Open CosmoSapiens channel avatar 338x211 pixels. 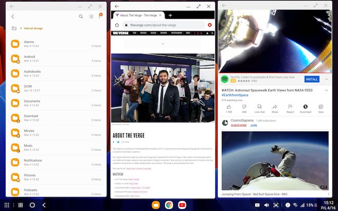[x=225, y=123]
